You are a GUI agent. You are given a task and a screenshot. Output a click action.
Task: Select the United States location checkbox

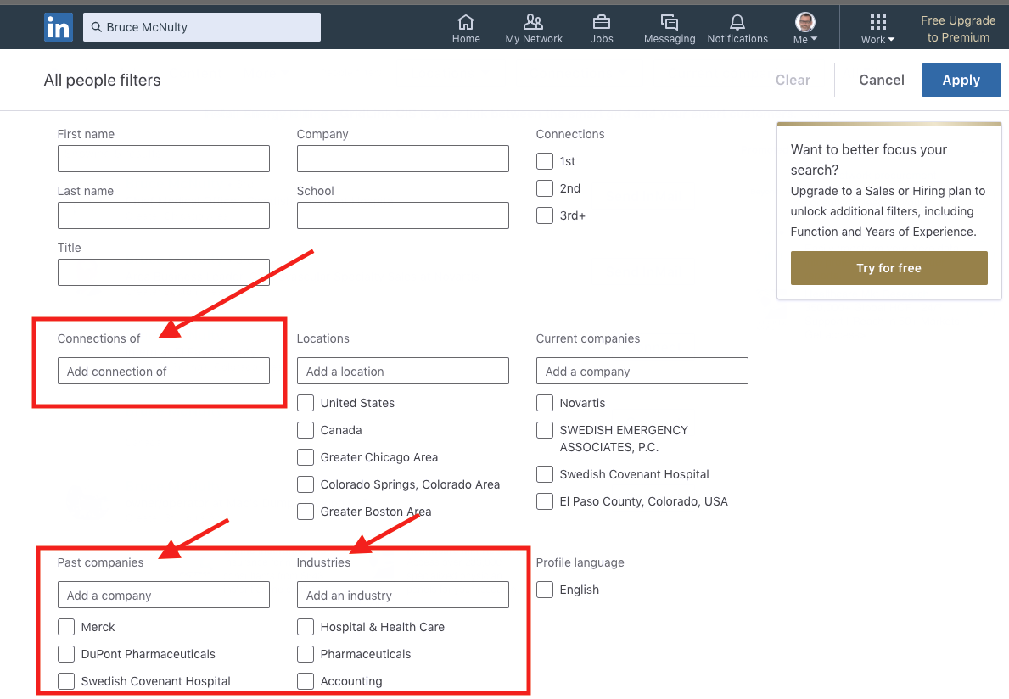point(306,403)
